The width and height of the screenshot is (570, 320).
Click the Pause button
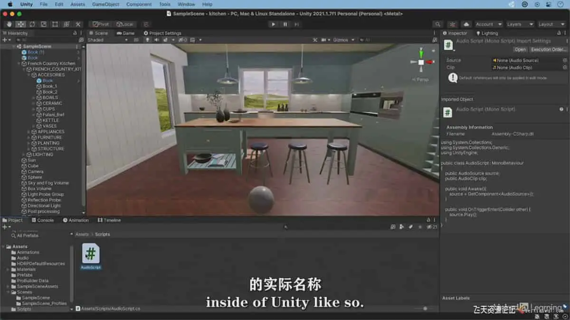pos(285,24)
